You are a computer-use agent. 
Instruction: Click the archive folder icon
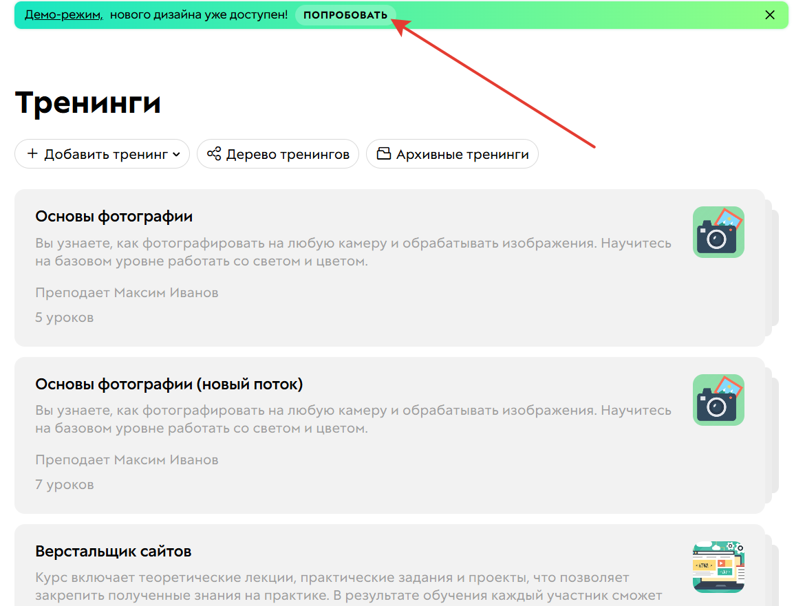[x=383, y=153]
